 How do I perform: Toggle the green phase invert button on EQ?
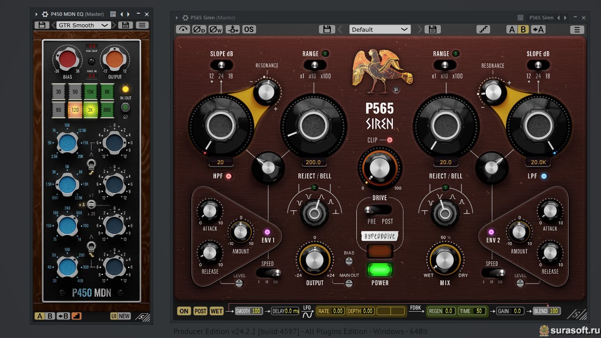(125, 107)
